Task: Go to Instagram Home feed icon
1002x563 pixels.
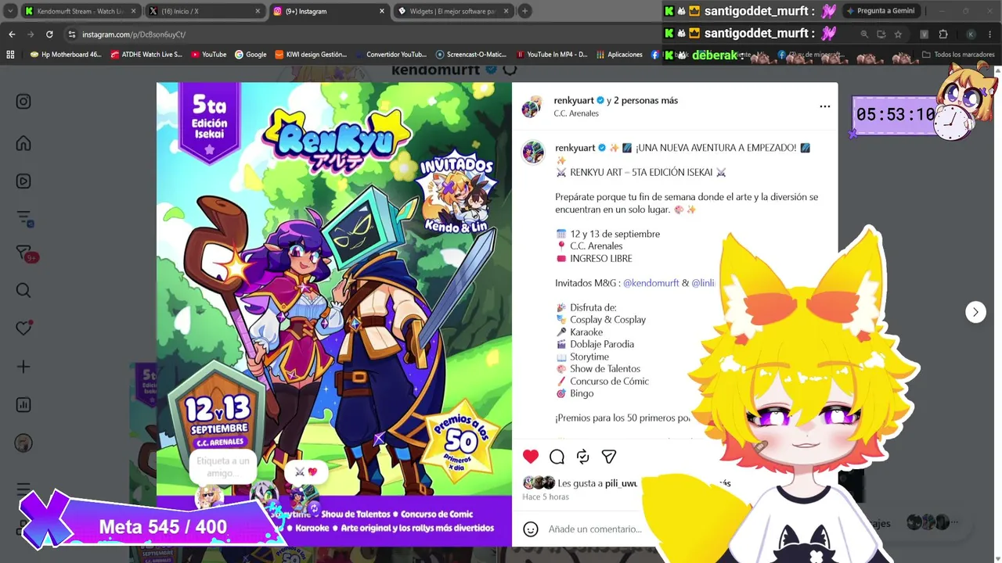Action: coord(23,143)
